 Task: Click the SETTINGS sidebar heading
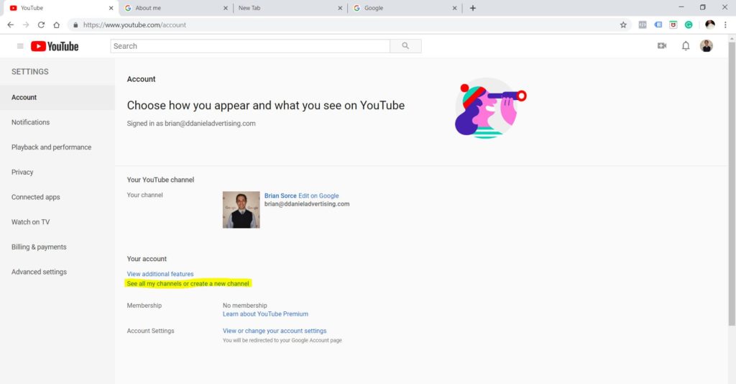[30, 72]
